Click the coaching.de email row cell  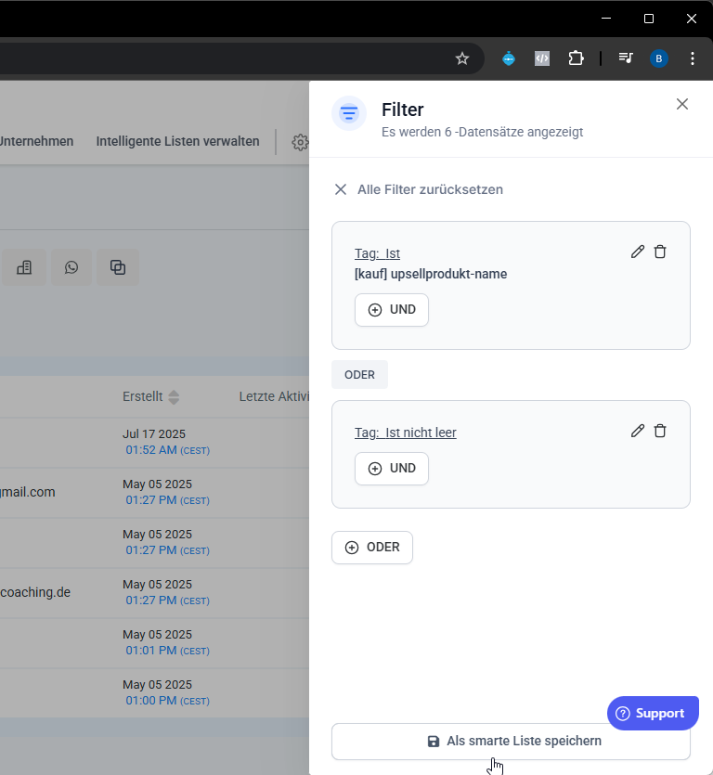35,592
